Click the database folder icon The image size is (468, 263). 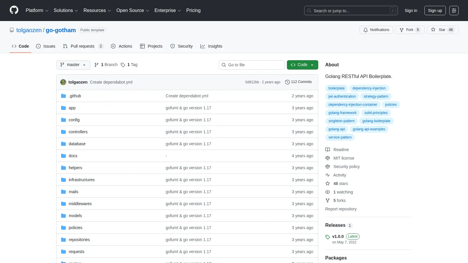click(63, 144)
